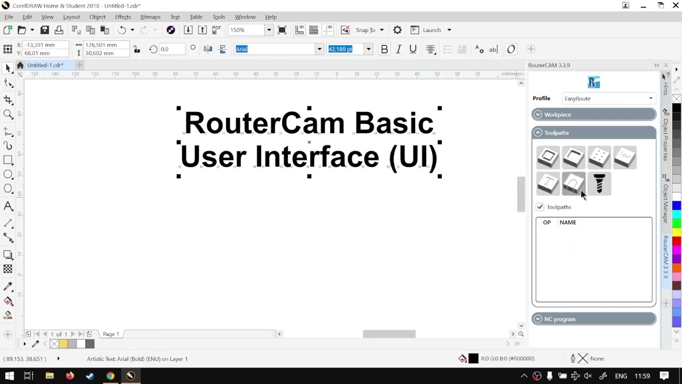682x384 pixels.
Task: Collapse the Toolpaths section
Action: 594,133
